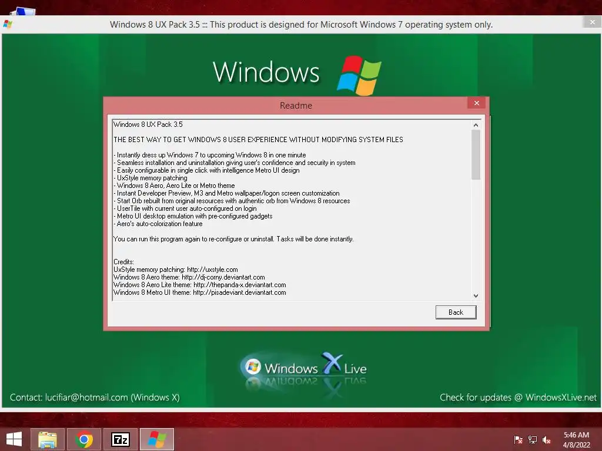Click the http://uxstyle.com credit line
The image size is (602, 451).
coord(175,270)
